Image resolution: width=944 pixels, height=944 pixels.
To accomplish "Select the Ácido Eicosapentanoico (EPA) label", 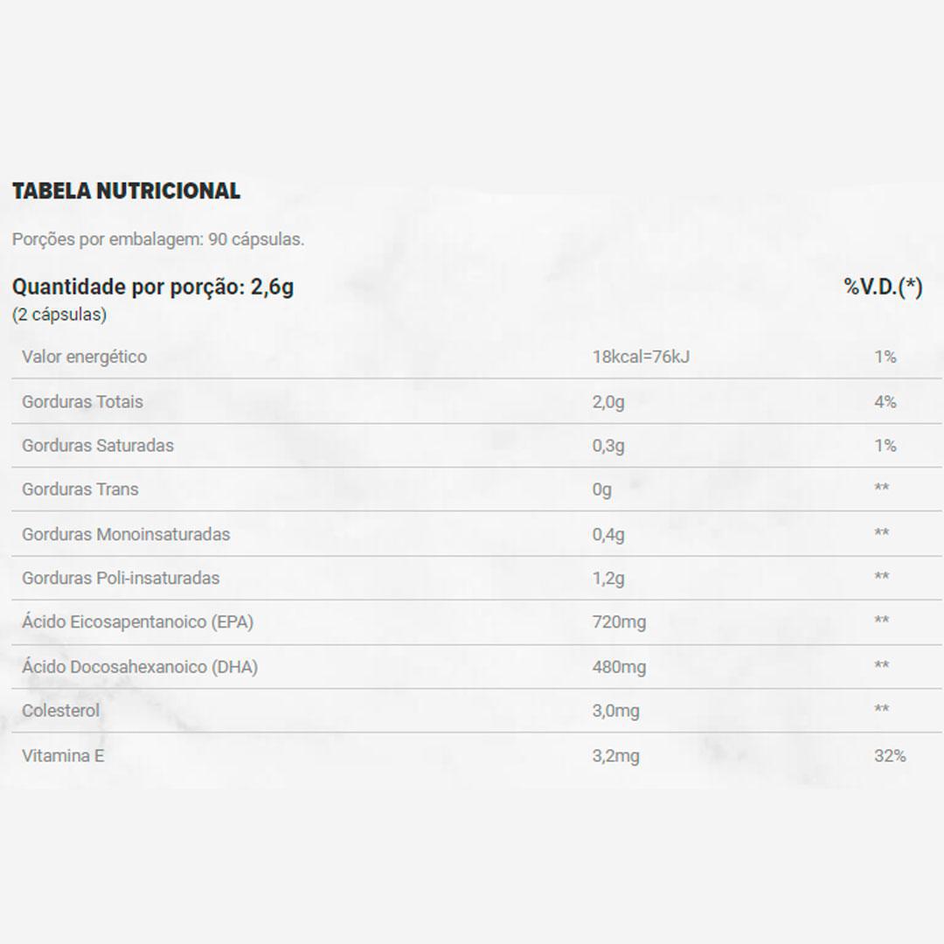I will [138, 622].
